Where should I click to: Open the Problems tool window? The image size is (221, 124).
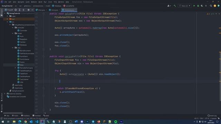coord(25,116)
